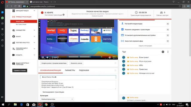Open chat more options menu

tap(168, 52)
